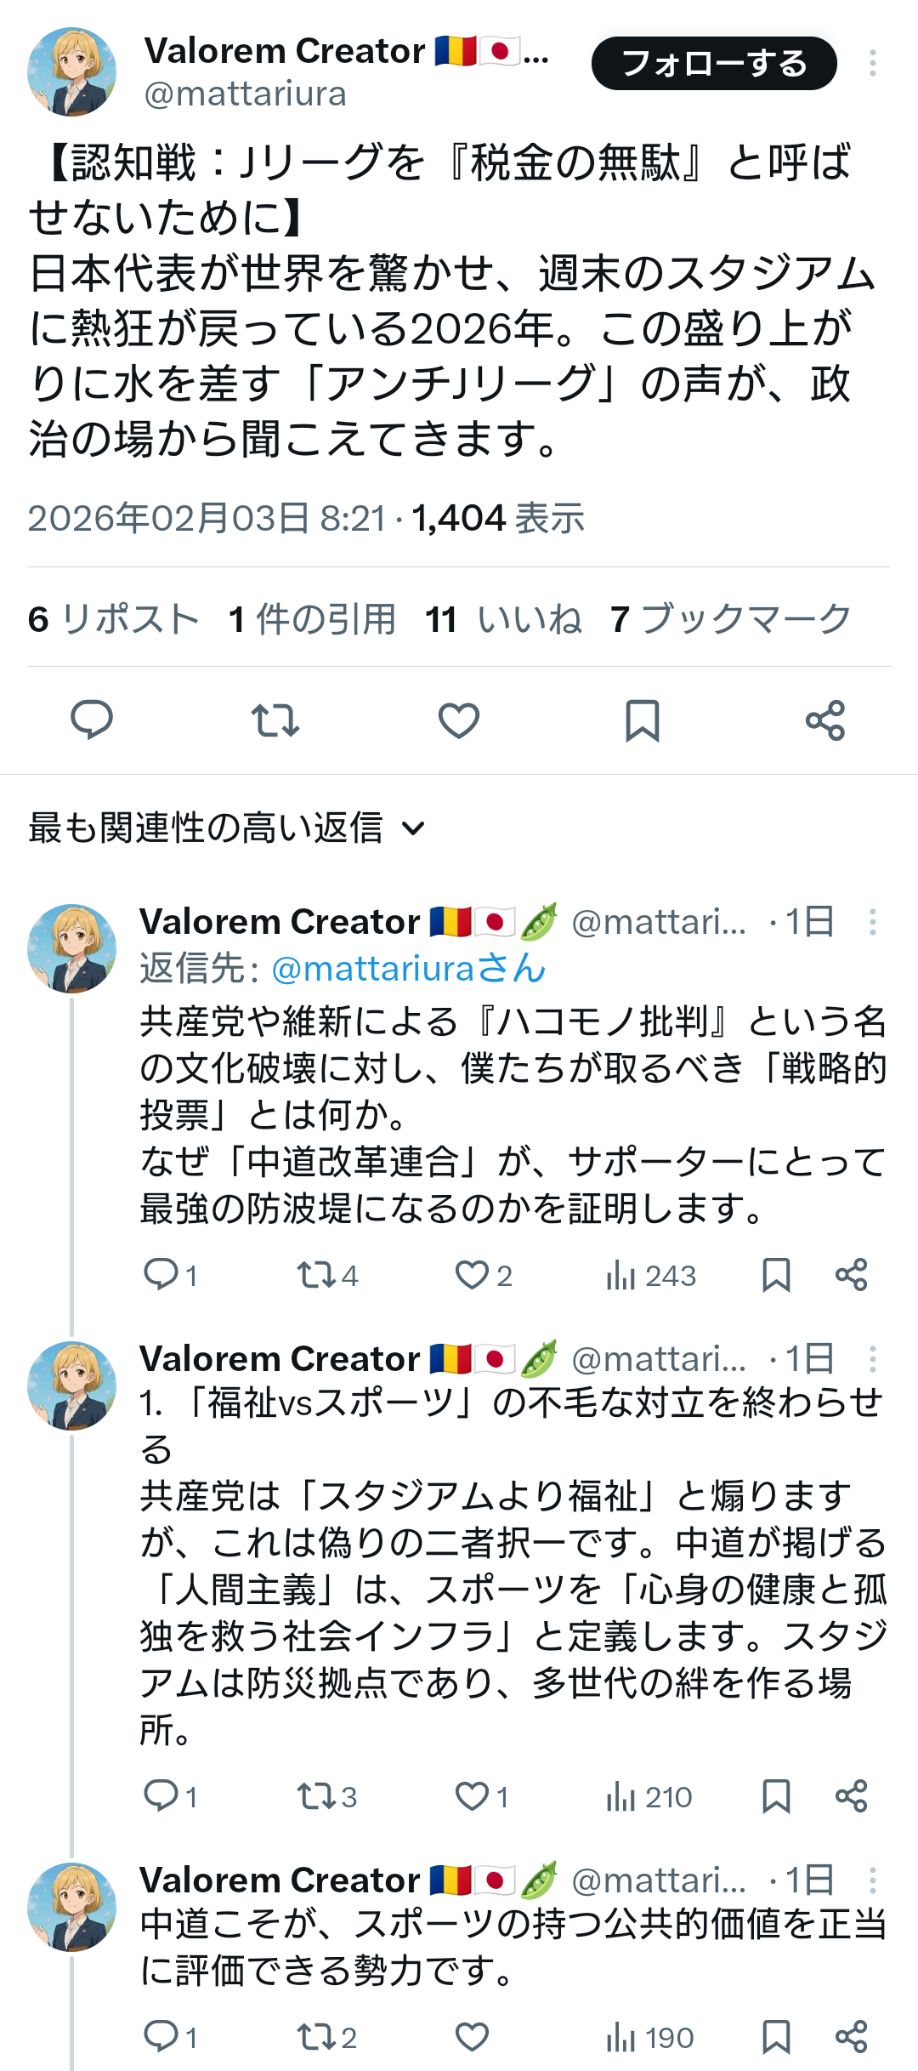Repost the main tweet
This screenshot has width=918, height=2071.
pyautogui.click(x=275, y=720)
